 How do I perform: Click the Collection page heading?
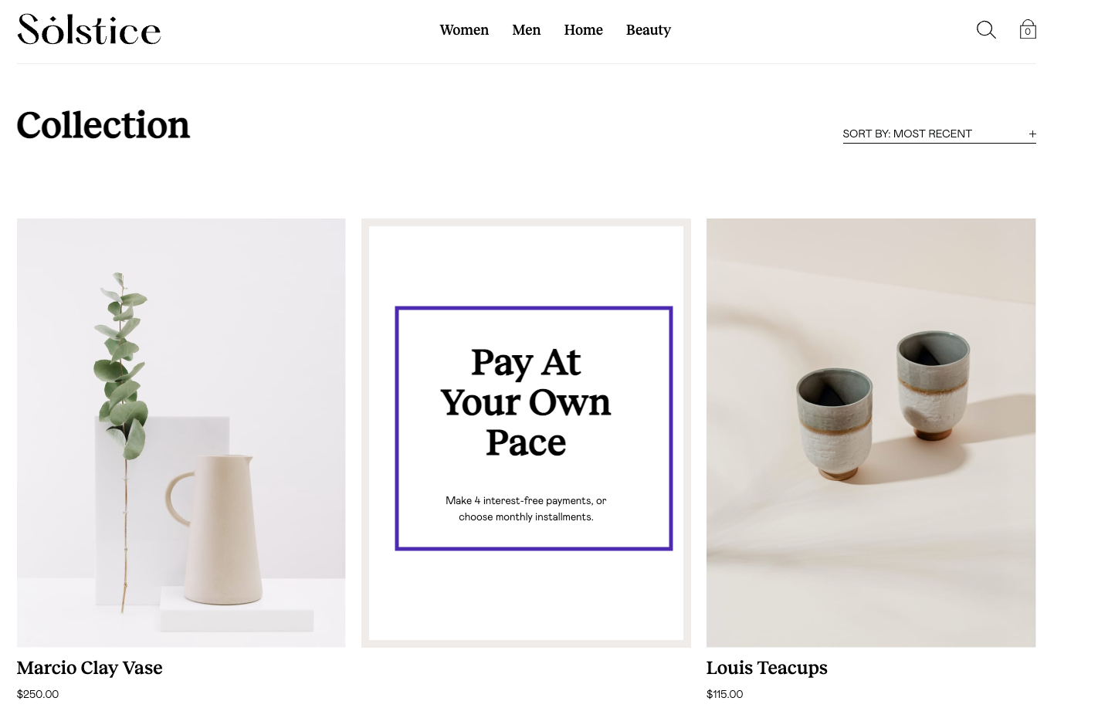pyautogui.click(x=103, y=125)
